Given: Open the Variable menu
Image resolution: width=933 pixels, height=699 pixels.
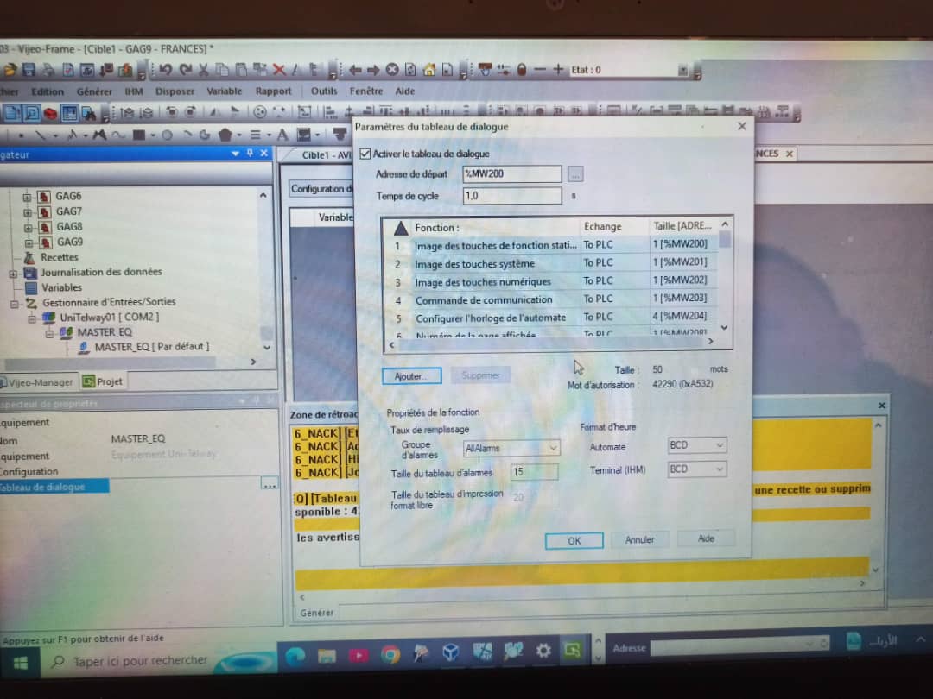Looking at the screenshot, I should (x=224, y=91).
